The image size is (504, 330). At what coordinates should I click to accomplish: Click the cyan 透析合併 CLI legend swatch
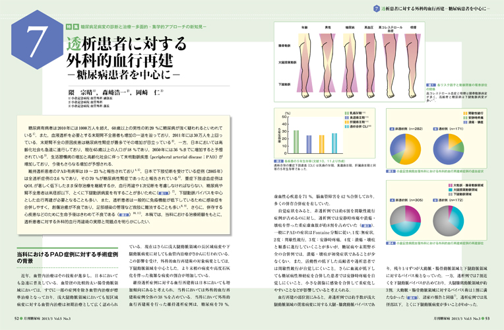pyautogui.click(x=347, y=127)
